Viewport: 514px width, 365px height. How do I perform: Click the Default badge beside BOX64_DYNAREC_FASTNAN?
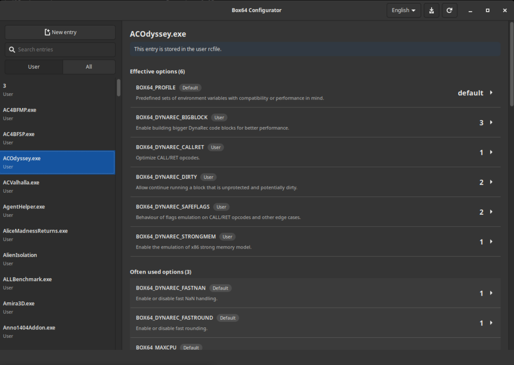tap(220, 288)
